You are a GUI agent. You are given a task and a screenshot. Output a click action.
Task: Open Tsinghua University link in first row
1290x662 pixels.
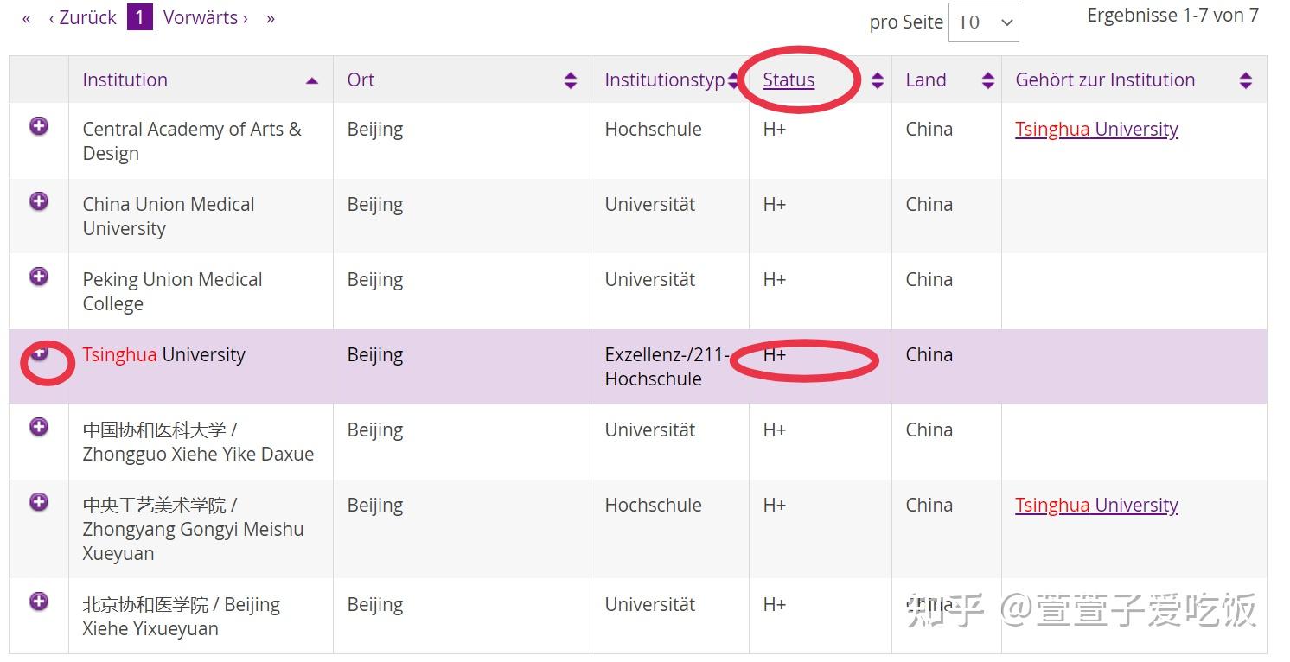1096,130
